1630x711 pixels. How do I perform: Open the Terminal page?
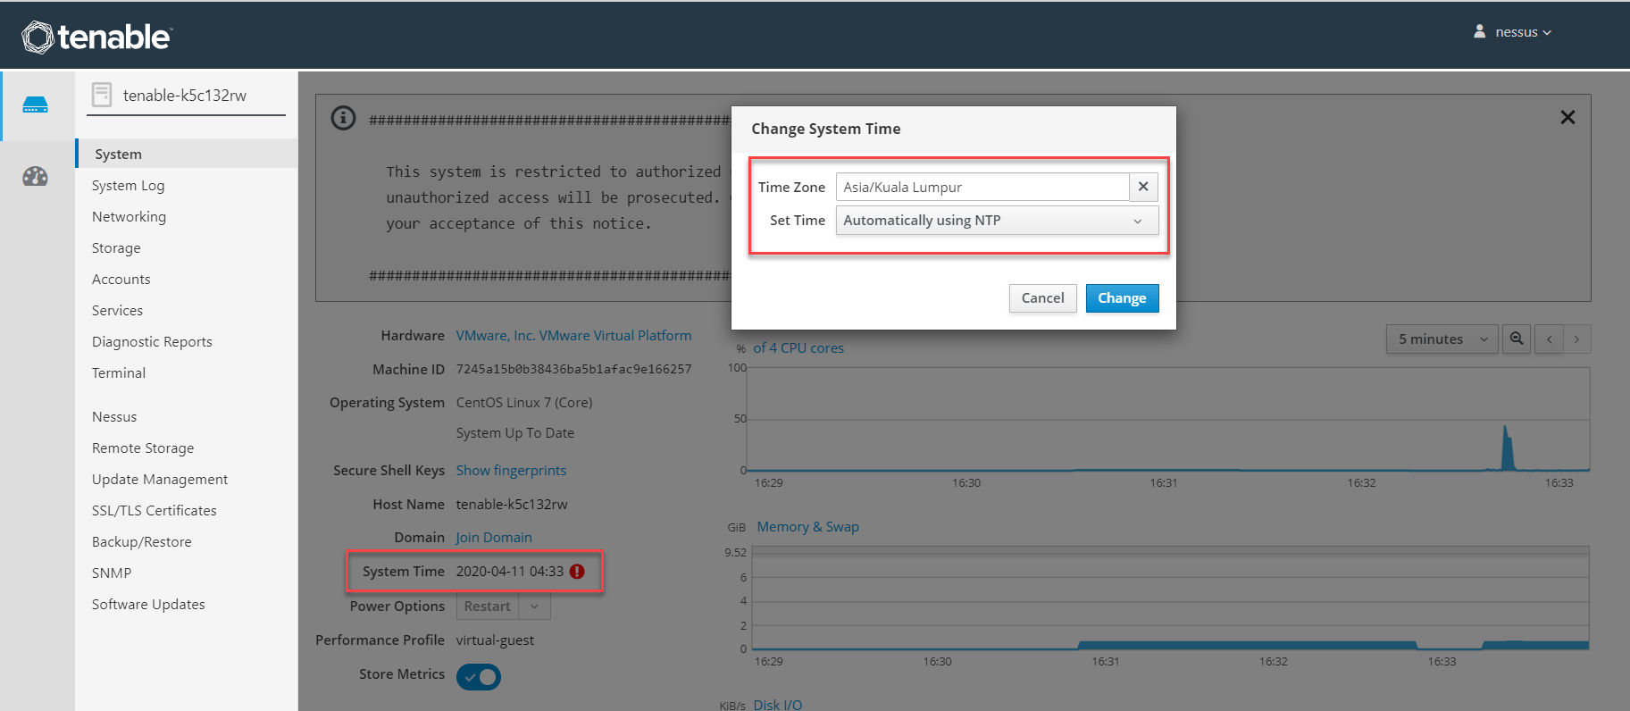pos(118,372)
